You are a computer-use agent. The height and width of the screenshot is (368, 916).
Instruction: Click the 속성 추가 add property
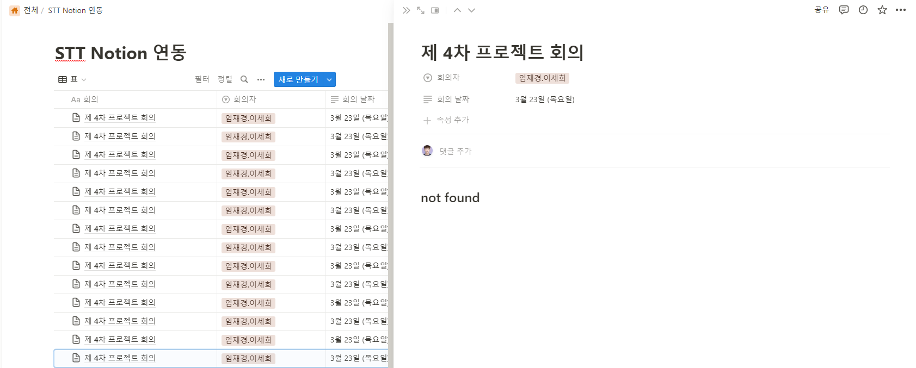pyautogui.click(x=446, y=120)
